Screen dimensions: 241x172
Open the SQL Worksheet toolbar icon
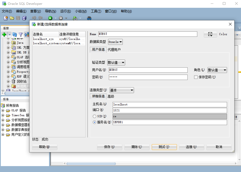tap(75, 18)
